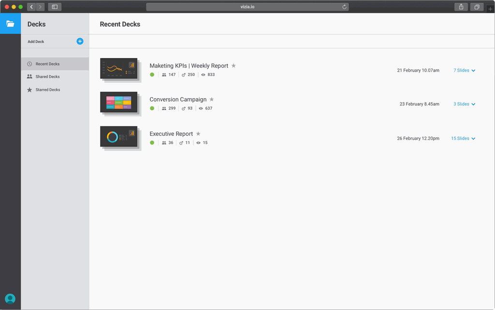This screenshot has height=310, width=495.
Task: Open the user profile avatar icon
Action: point(10,298)
